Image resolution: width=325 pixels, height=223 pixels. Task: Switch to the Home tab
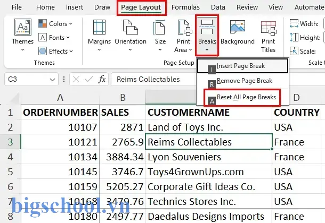45,7
